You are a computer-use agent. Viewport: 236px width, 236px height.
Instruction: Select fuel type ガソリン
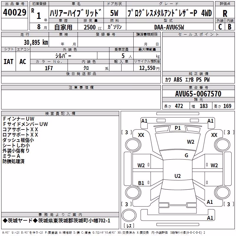(x=114, y=27)
